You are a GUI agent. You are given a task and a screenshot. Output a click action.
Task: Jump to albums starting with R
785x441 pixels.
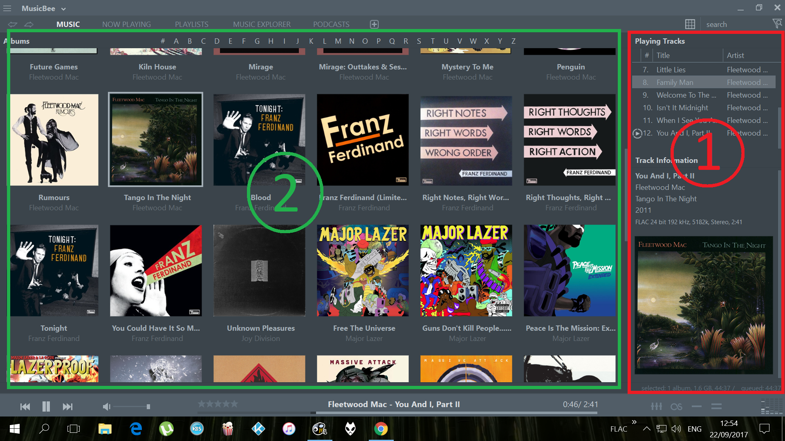point(406,41)
